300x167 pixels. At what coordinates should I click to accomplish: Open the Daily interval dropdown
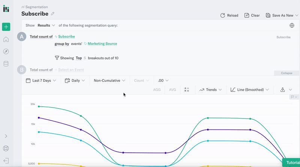click(75, 81)
